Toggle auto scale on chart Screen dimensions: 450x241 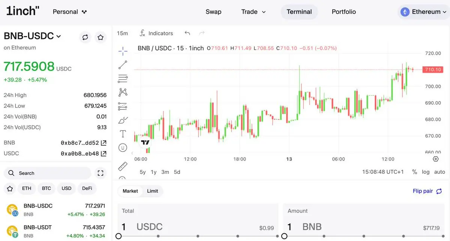(x=439, y=172)
